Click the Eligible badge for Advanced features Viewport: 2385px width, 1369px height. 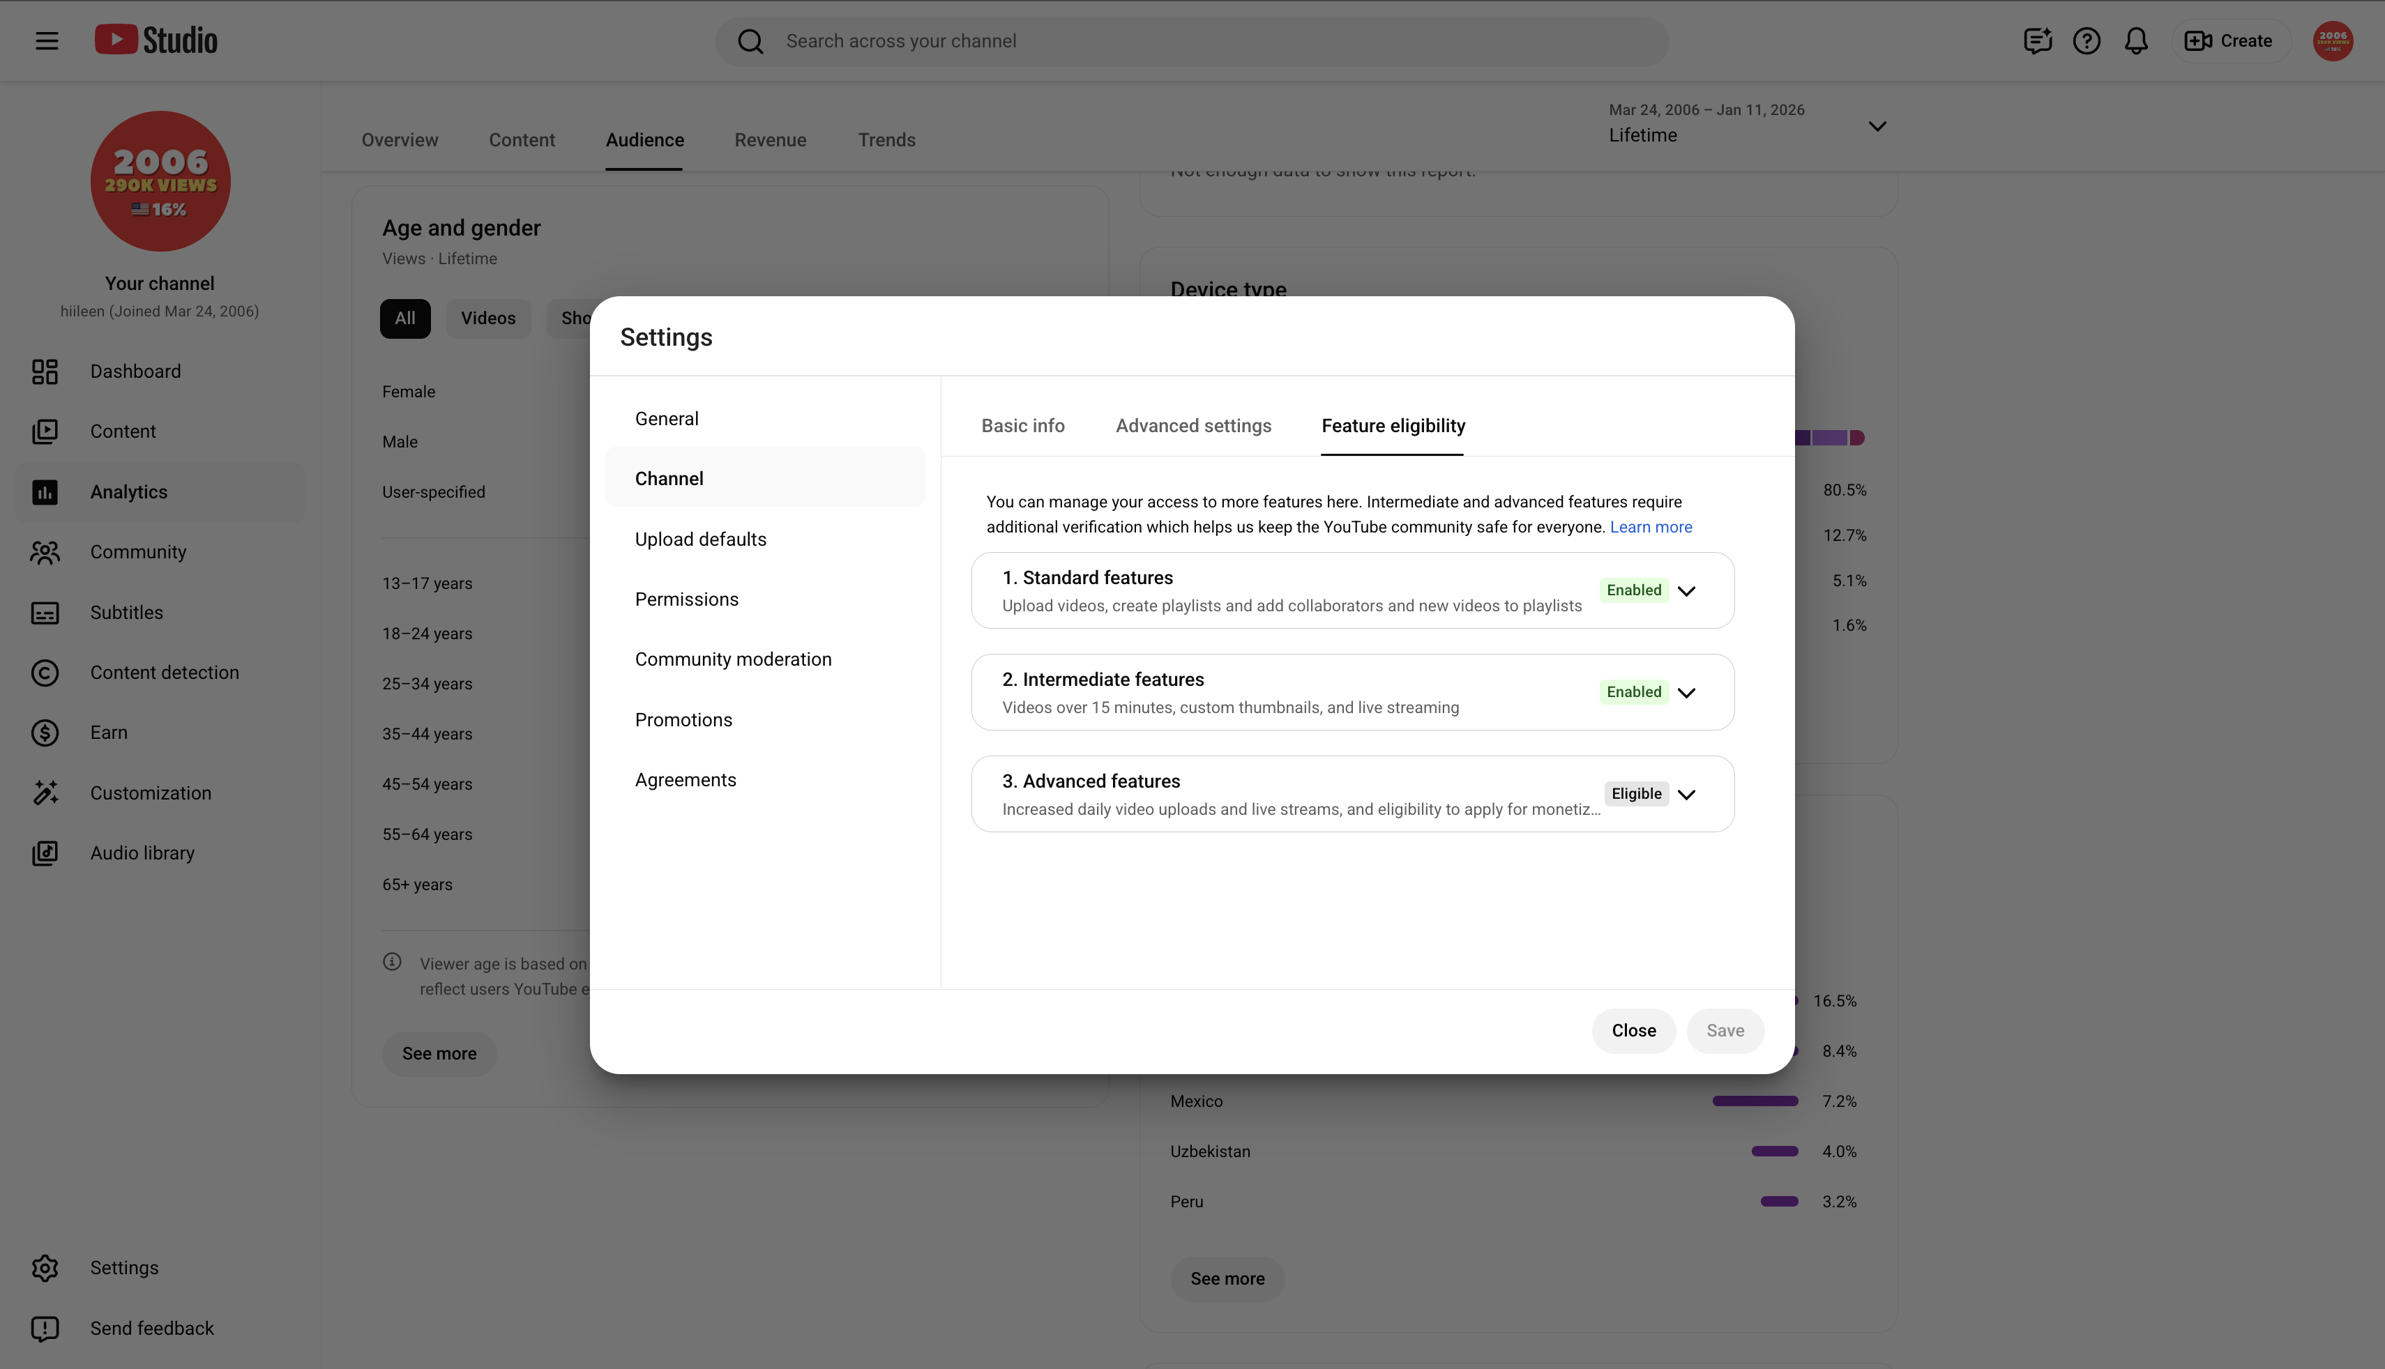point(1637,793)
